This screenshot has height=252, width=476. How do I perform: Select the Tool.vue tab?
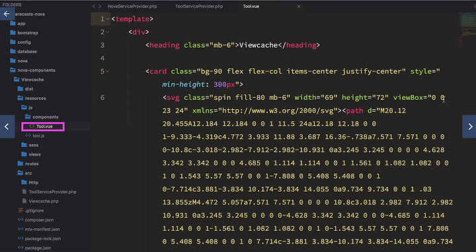point(251,7)
